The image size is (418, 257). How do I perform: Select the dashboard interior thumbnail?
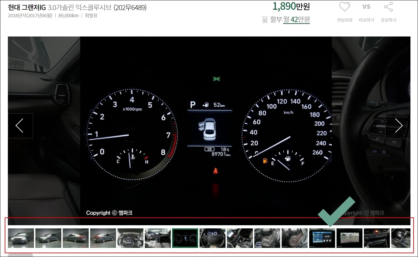158,238
